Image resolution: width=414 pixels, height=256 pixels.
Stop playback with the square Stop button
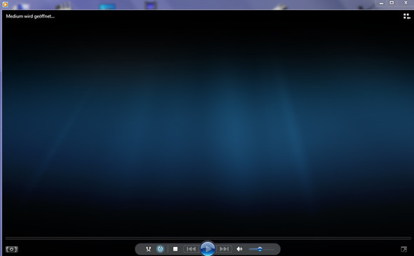click(x=175, y=249)
